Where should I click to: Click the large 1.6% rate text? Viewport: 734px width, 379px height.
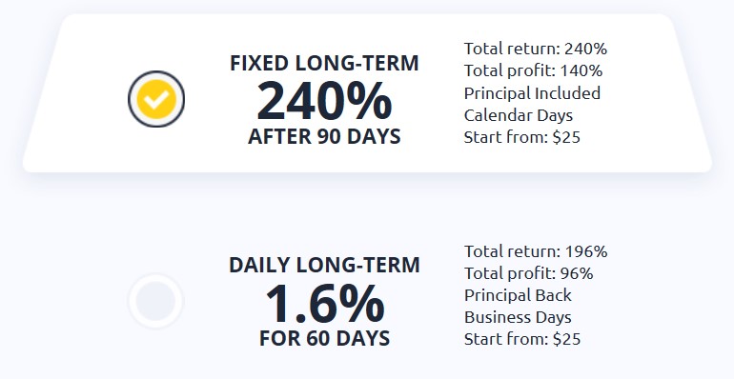[324, 304]
